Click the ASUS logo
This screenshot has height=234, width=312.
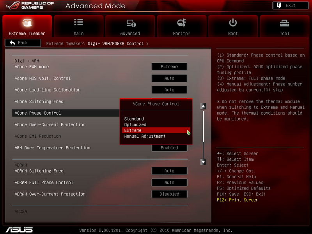tap(19, 230)
